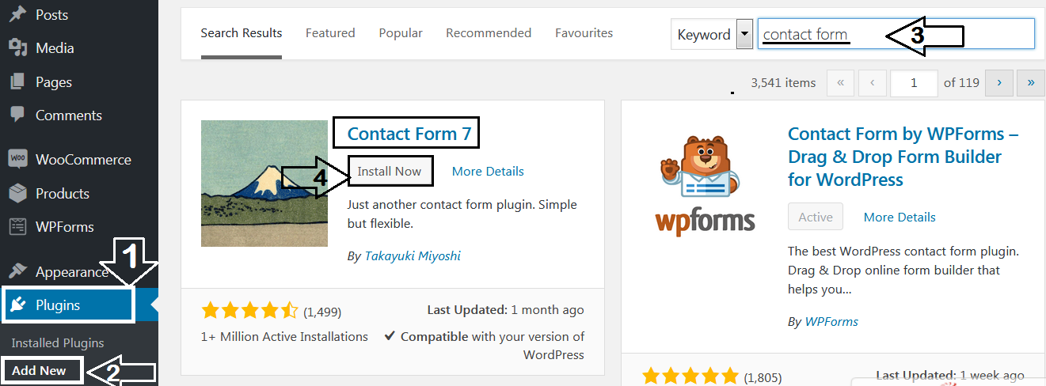
Task: Jump to last results page
Action: (x=1030, y=82)
